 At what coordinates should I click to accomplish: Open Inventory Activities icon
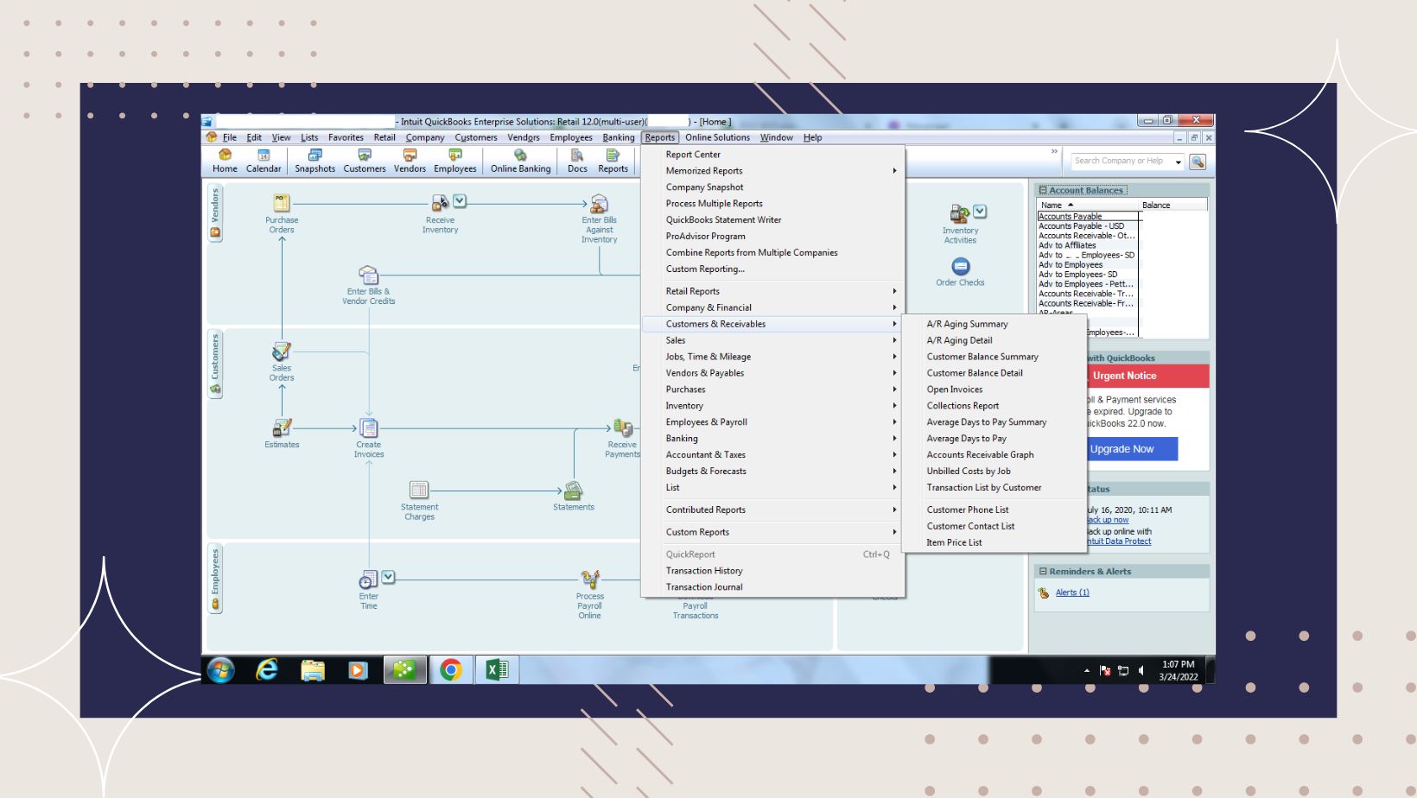point(959,214)
